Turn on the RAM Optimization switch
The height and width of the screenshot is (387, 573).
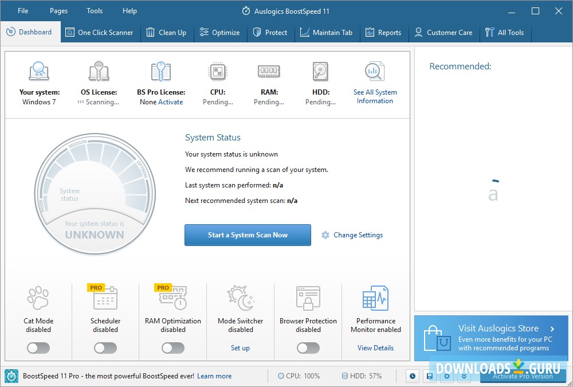pyautogui.click(x=173, y=348)
